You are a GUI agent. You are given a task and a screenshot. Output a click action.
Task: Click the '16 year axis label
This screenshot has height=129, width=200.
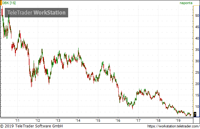(x=118, y=120)
